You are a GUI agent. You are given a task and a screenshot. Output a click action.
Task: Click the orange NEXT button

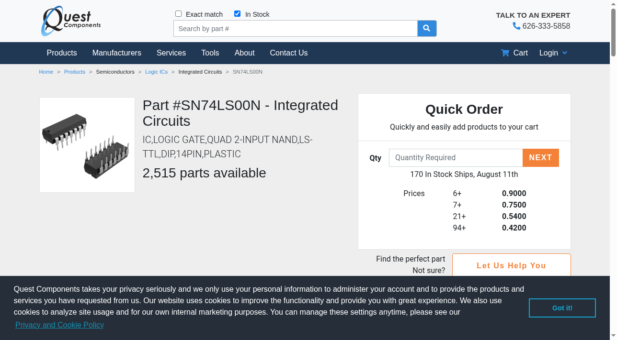[x=541, y=158]
